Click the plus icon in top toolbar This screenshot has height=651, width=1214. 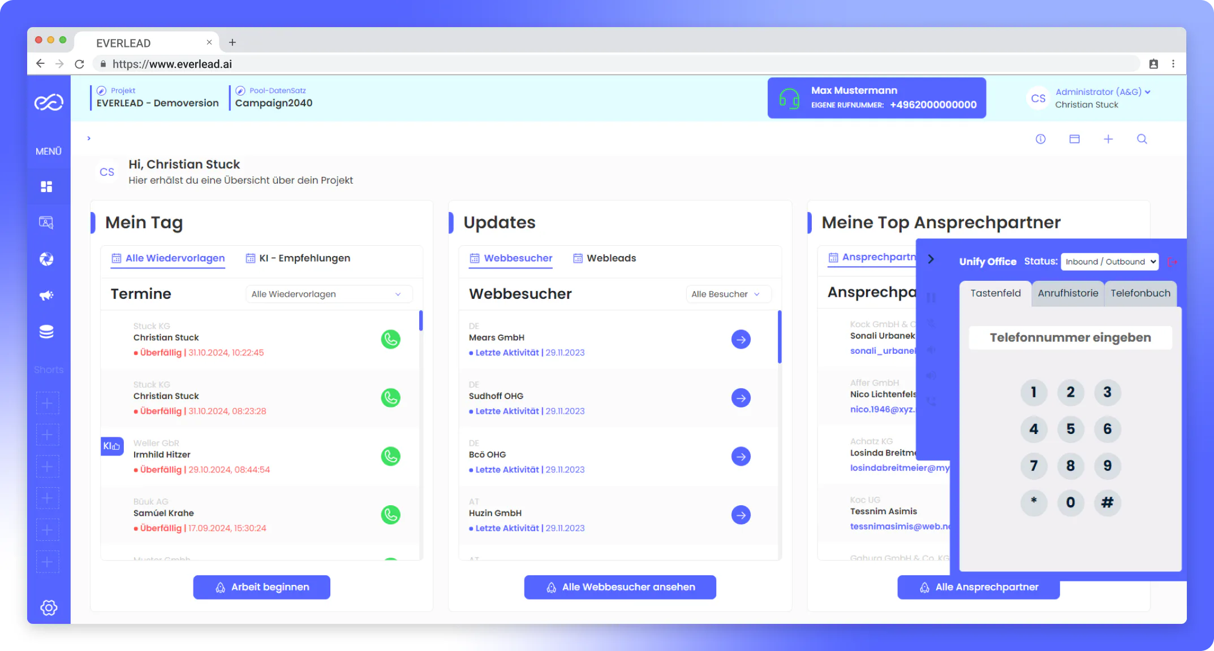point(1108,139)
